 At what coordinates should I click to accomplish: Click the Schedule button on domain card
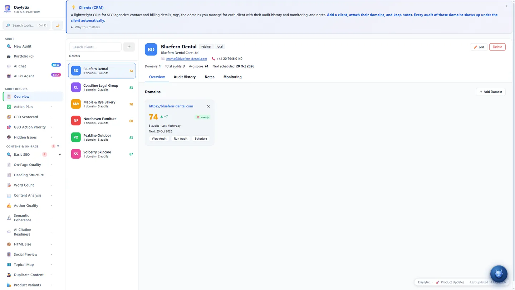[201, 139]
